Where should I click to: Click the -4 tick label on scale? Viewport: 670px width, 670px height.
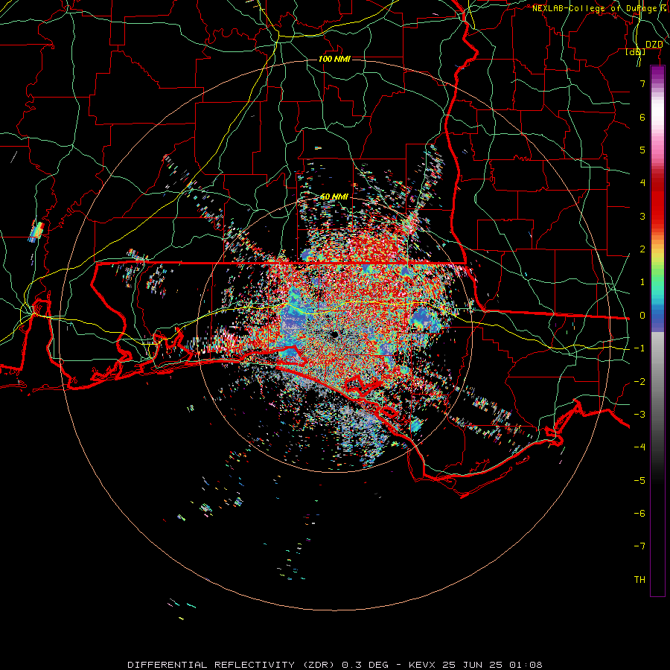pos(639,447)
